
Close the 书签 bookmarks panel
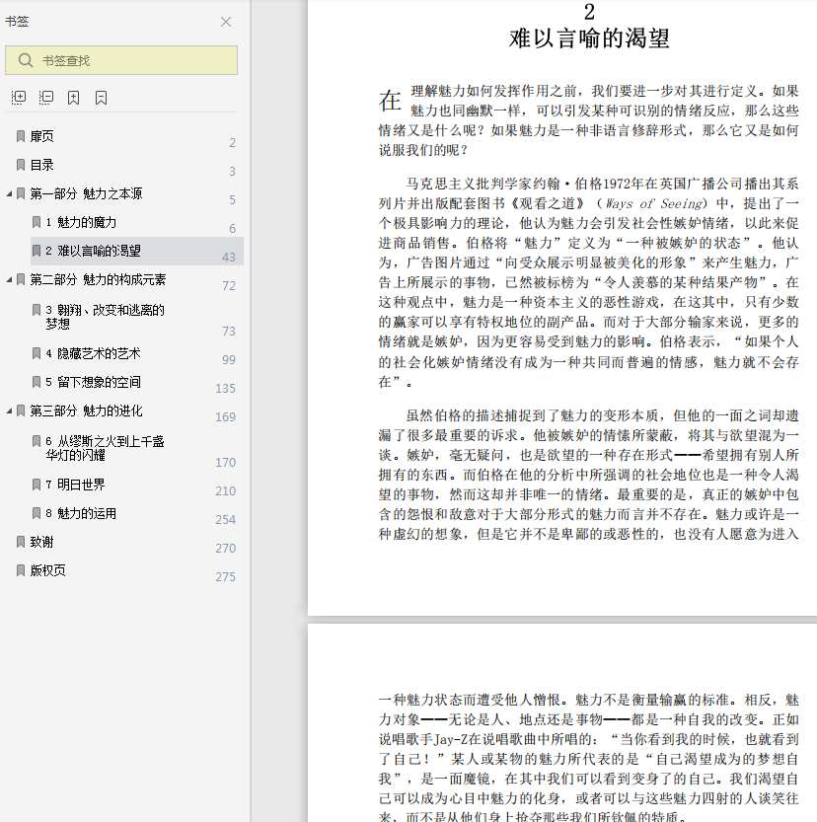(x=226, y=22)
